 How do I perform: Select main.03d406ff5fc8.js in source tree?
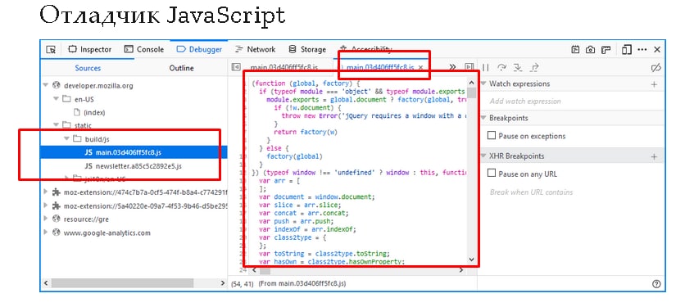click(x=134, y=152)
